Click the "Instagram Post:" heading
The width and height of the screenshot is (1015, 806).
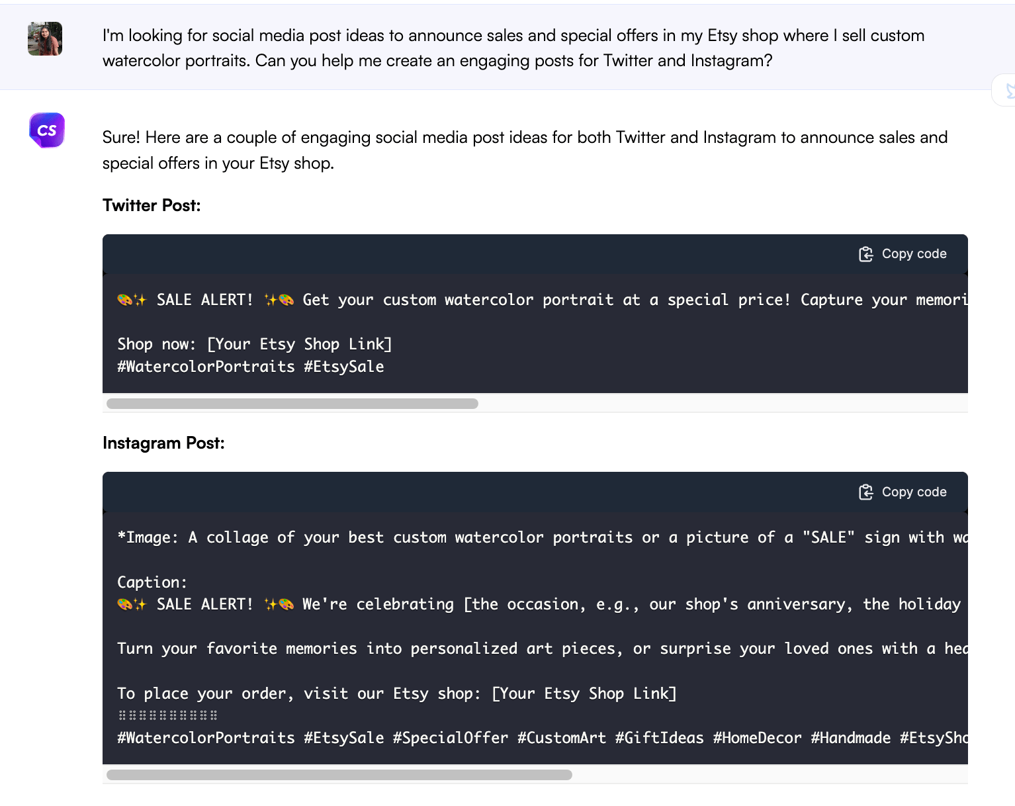point(163,443)
